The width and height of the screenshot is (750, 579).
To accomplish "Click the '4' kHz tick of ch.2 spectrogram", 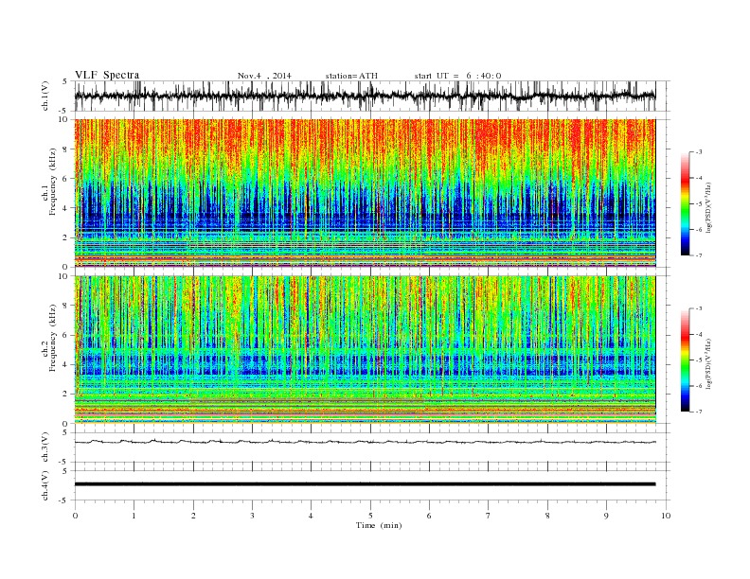I will [66, 364].
